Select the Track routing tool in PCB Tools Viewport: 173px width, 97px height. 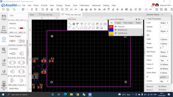pyautogui.click(x=70, y=24)
